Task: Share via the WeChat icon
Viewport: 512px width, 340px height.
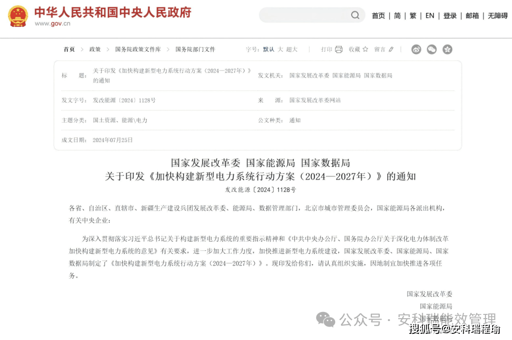Action: (x=431, y=49)
